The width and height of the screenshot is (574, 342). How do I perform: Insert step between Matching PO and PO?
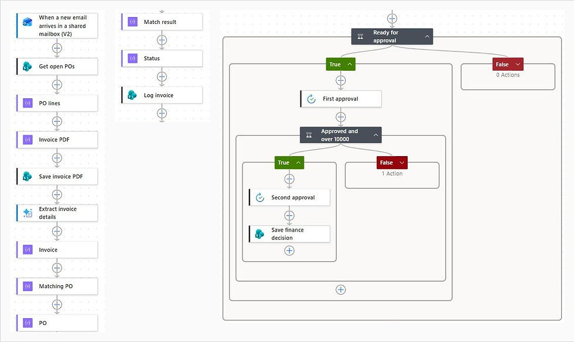click(x=57, y=305)
